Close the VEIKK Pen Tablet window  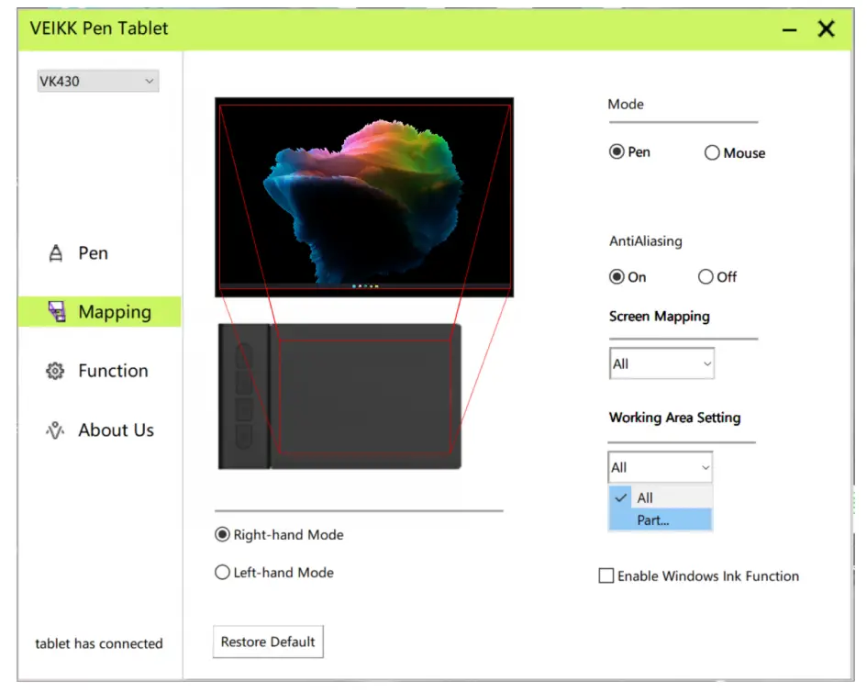point(826,28)
